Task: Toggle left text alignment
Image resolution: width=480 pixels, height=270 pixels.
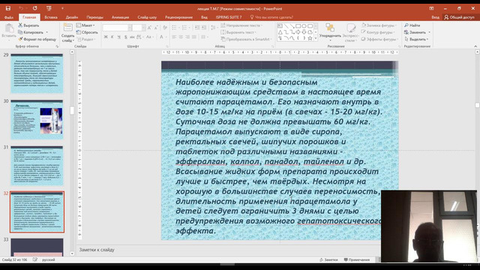Action: pos(174,37)
